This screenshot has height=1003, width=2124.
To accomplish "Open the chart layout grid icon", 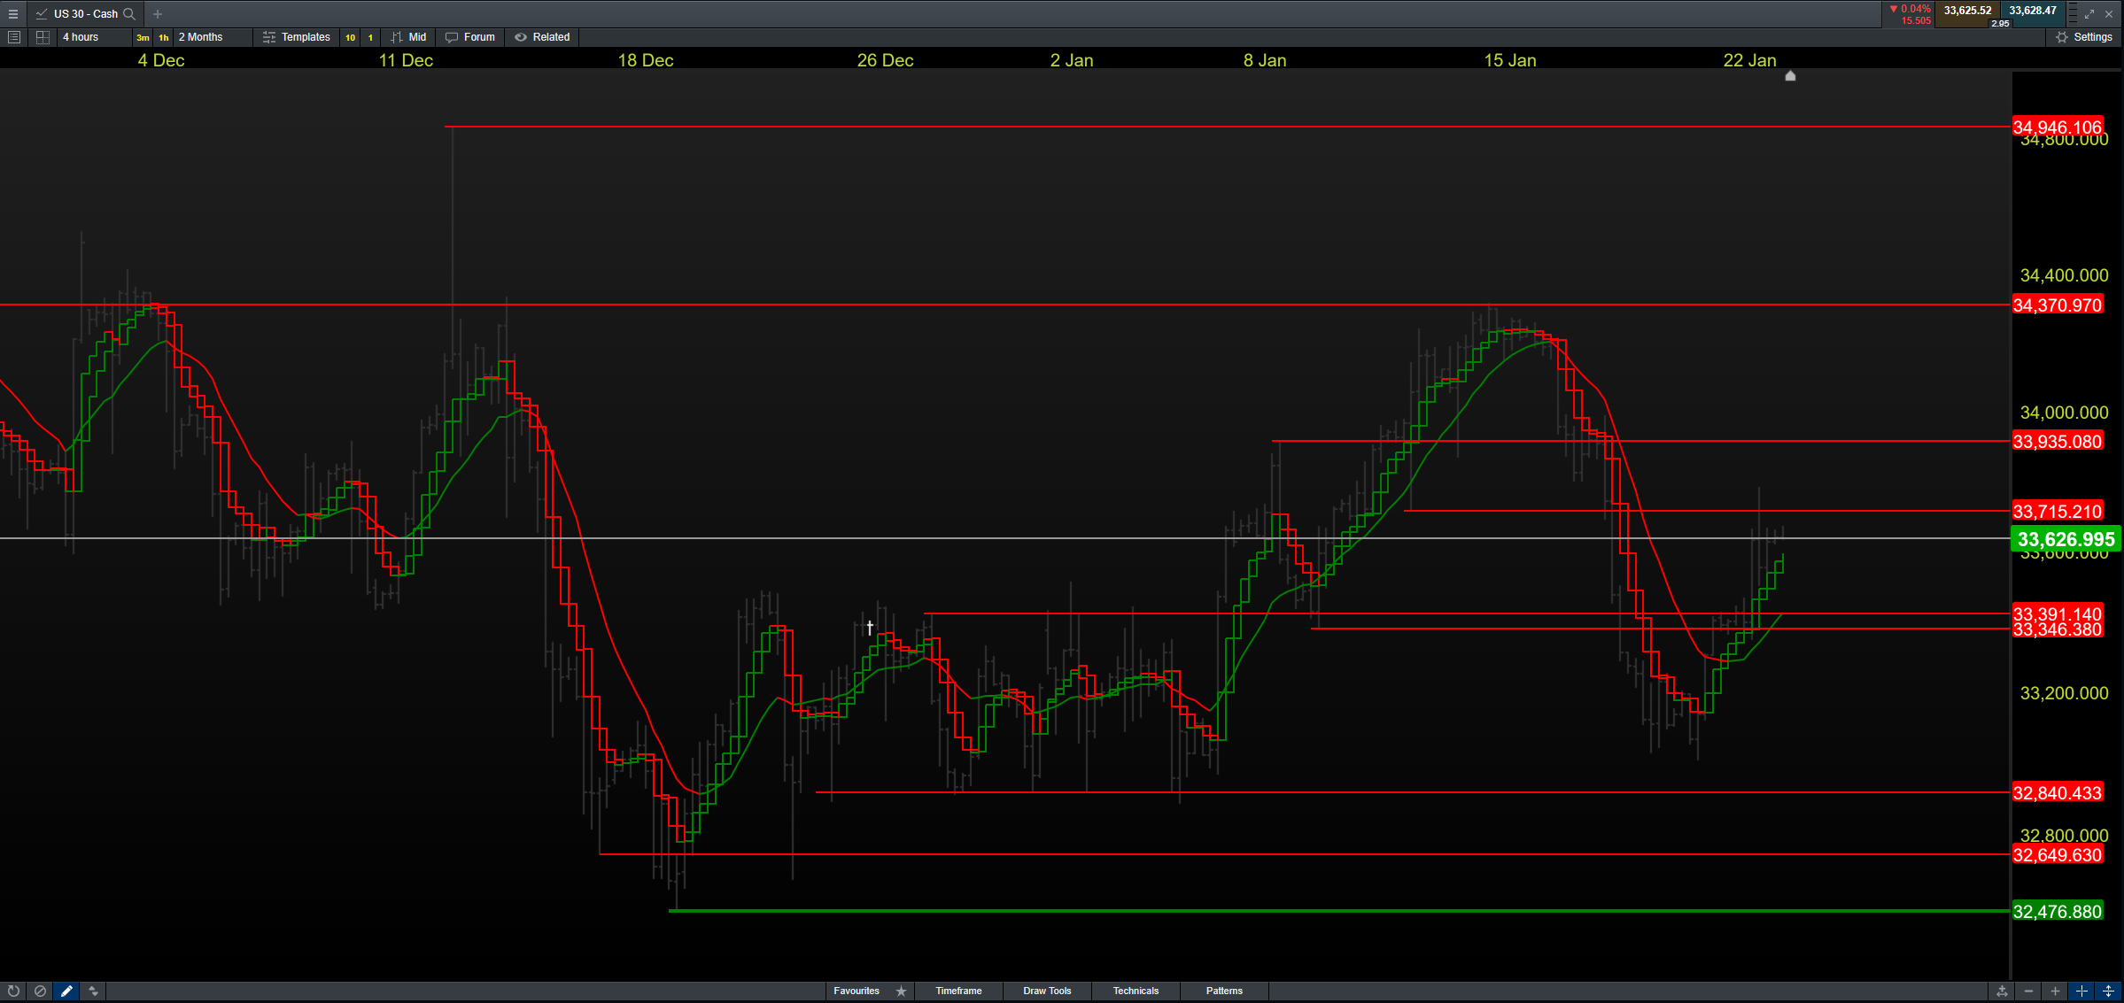I will click(42, 37).
